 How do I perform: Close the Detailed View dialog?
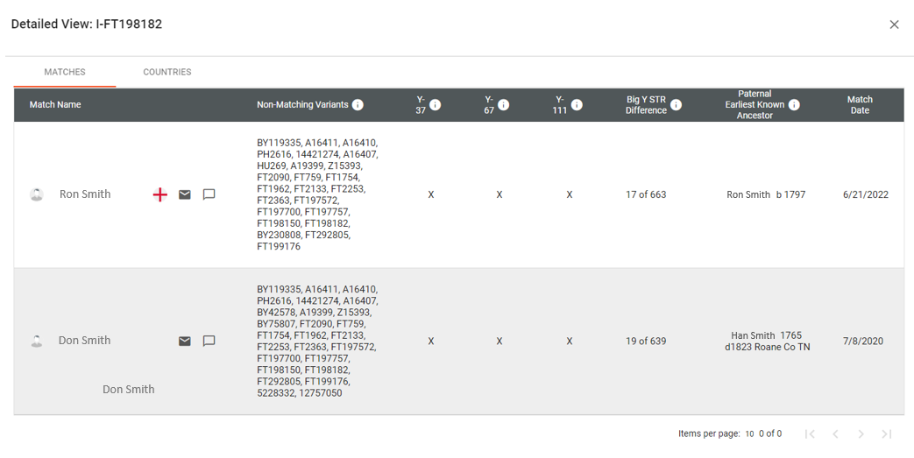[894, 25]
